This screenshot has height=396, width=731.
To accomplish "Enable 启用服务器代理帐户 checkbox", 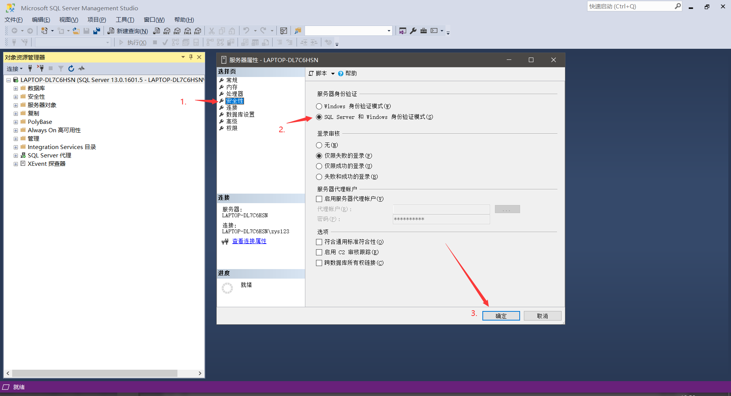I will (319, 199).
